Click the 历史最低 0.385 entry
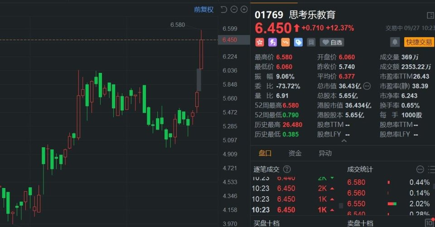The width and height of the screenshot is (435, 227). [x=276, y=134]
